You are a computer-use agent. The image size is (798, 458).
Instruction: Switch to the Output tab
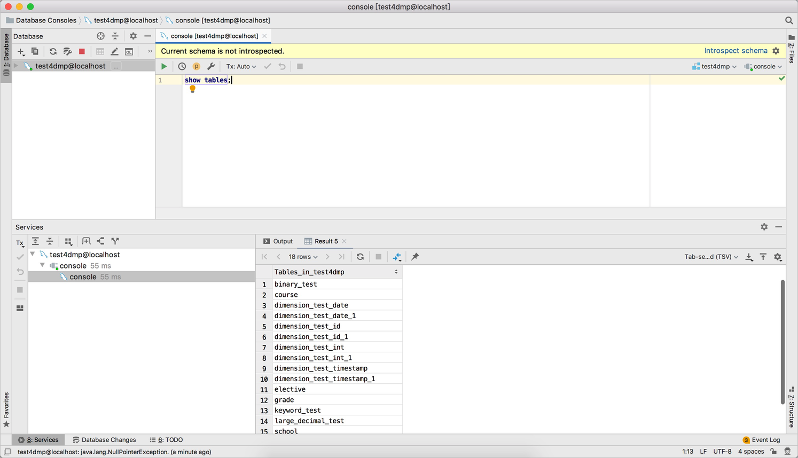pyautogui.click(x=278, y=241)
